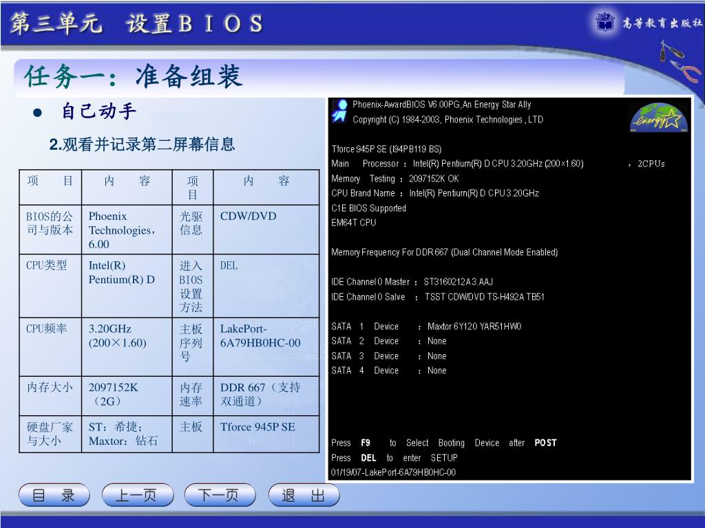The image size is (705, 528).
Task: Select the title 任务一：准备组装
Action: coord(134,76)
